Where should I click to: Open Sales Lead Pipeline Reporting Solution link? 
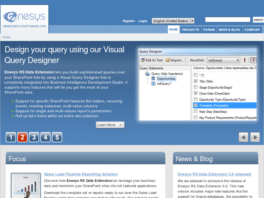tap(81, 174)
